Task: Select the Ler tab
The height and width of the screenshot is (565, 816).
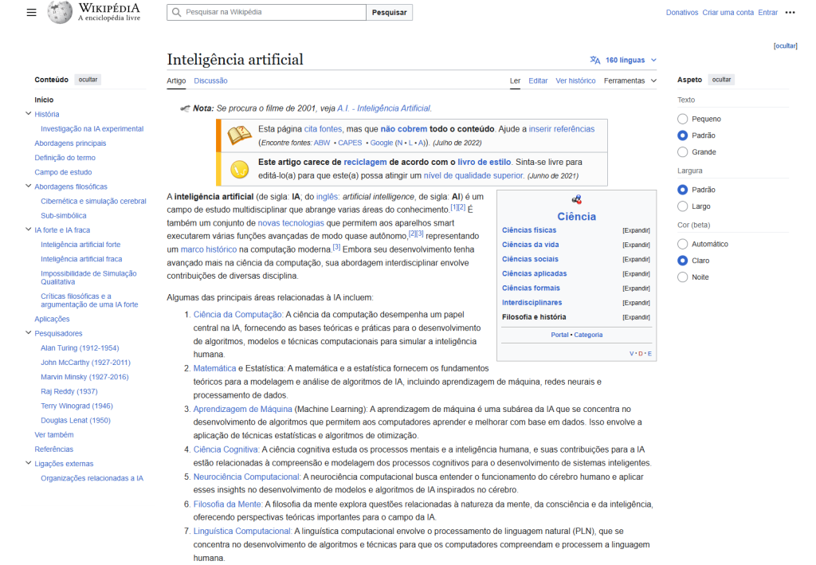Action: (516, 80)
